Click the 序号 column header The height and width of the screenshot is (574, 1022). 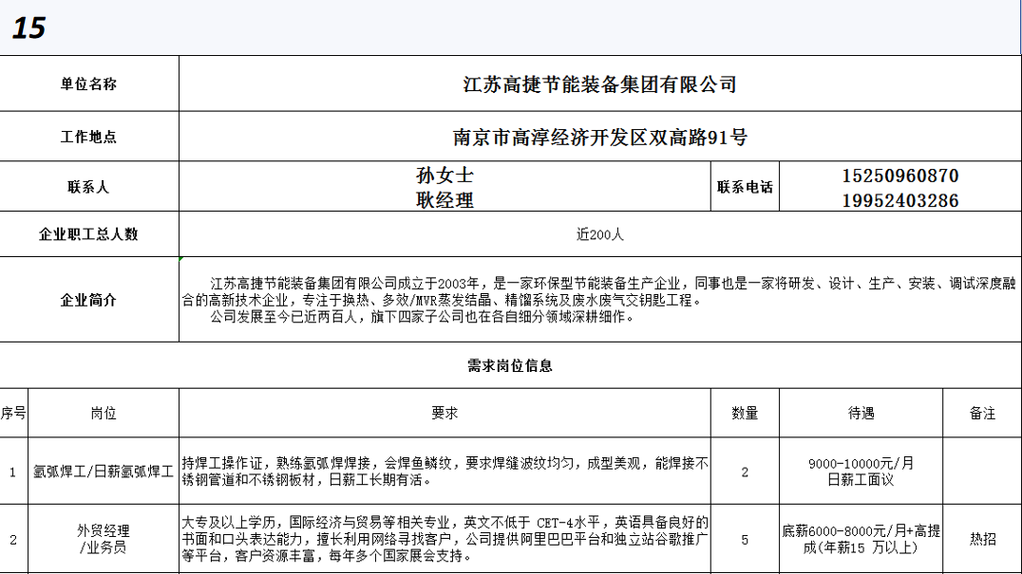point(13,413)
